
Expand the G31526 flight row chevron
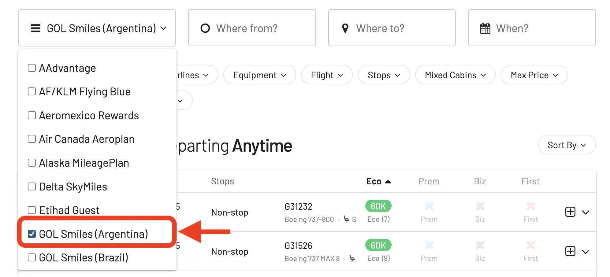pyautogui.click(x=586, y=252)
